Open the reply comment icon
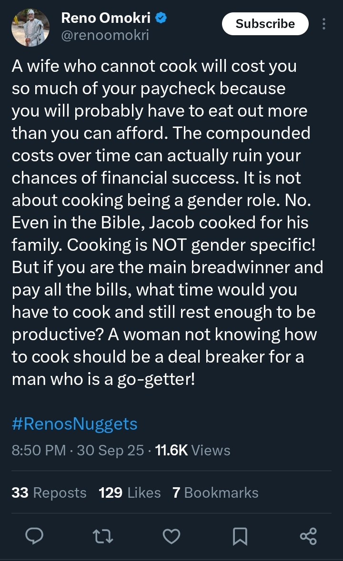The height and width of the screenshot is (561, 343). [34, 536]
